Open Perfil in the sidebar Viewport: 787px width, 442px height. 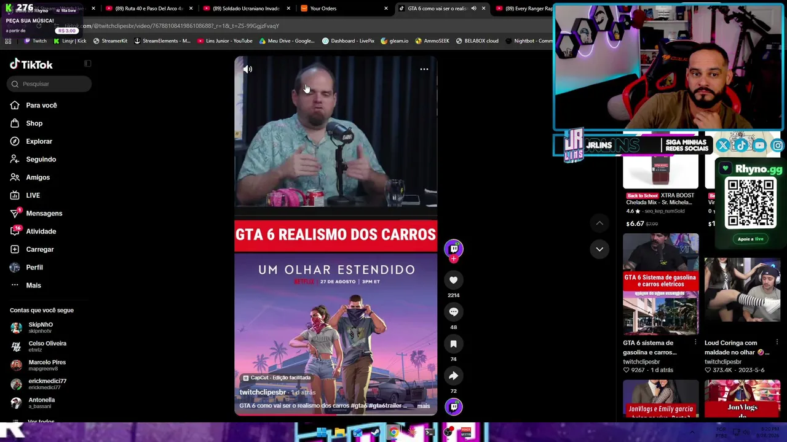(x=26, y=268)
